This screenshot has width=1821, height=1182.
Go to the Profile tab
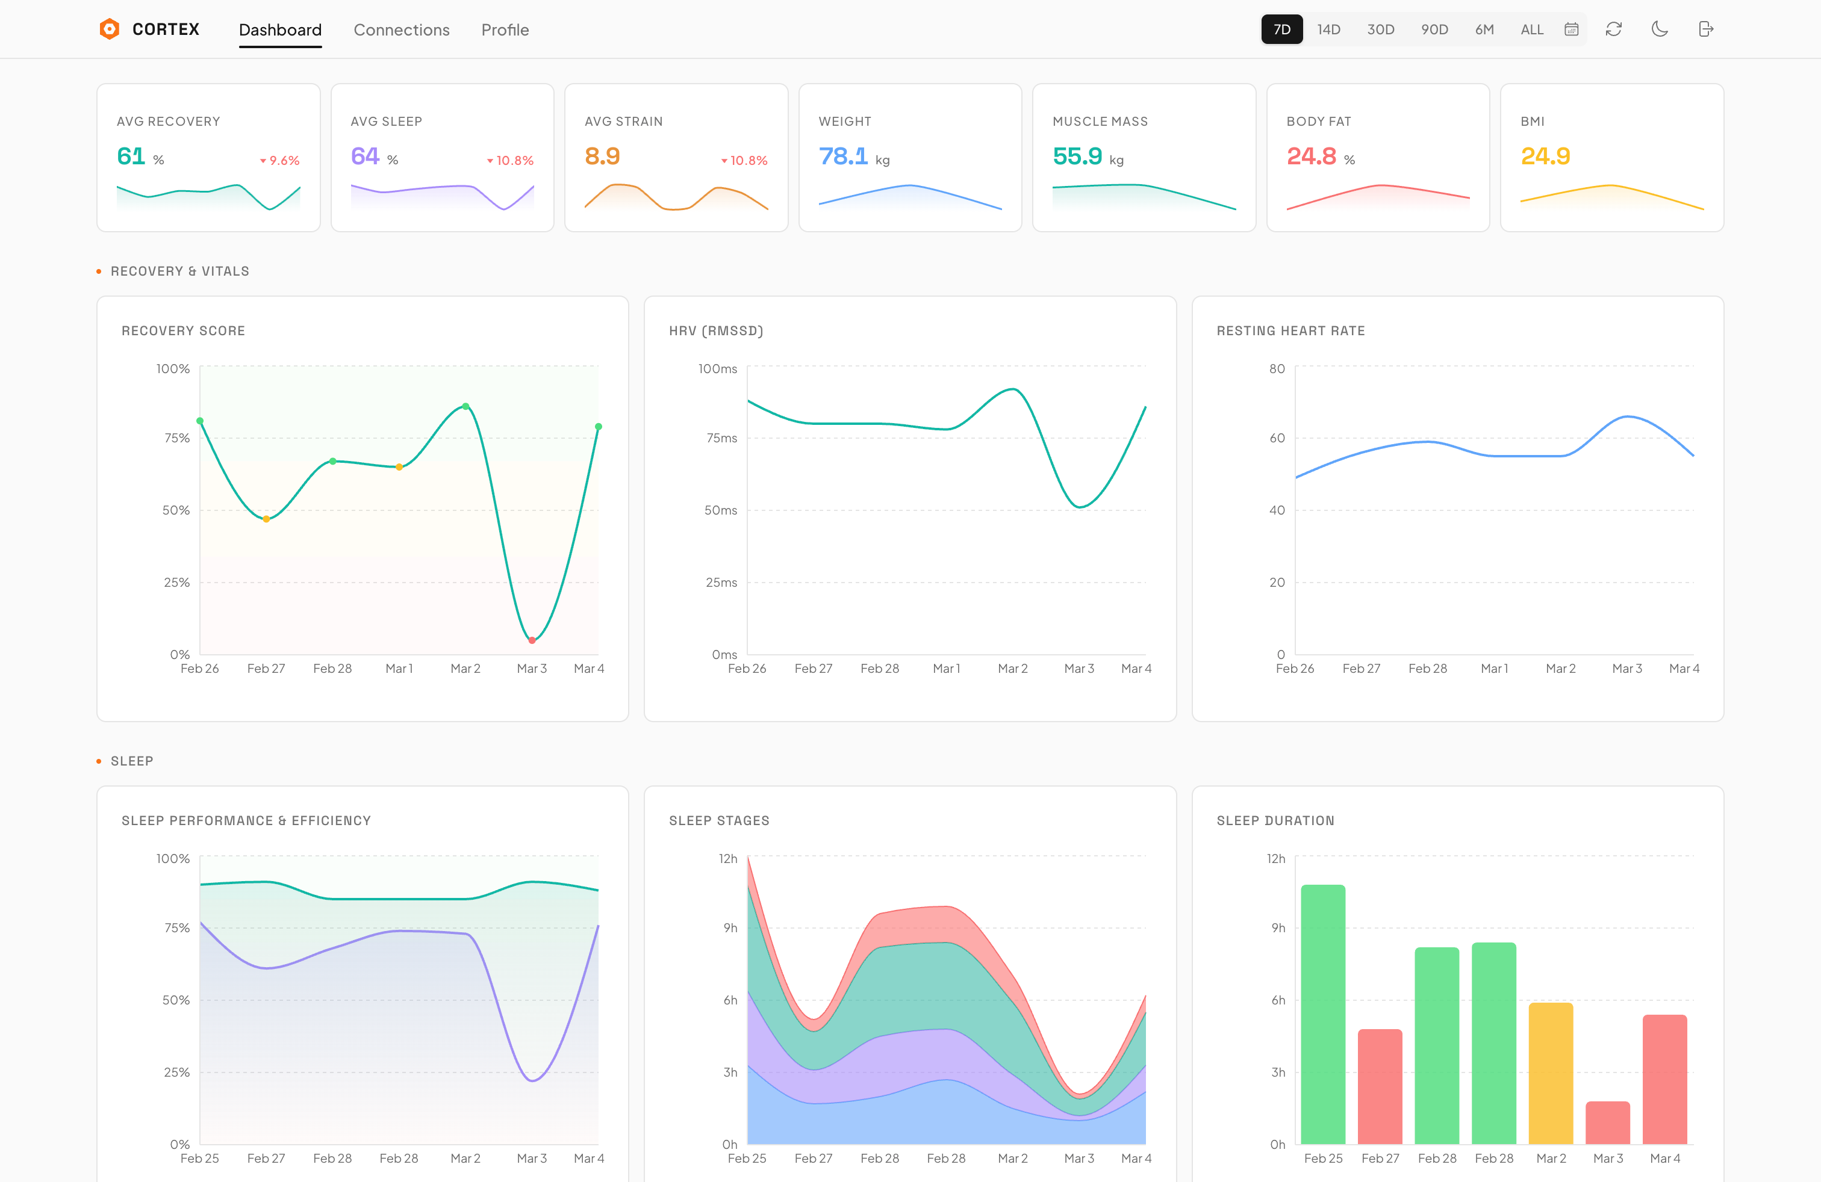(505, 30)
